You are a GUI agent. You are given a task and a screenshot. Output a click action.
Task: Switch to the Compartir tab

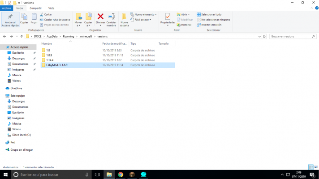35,8
